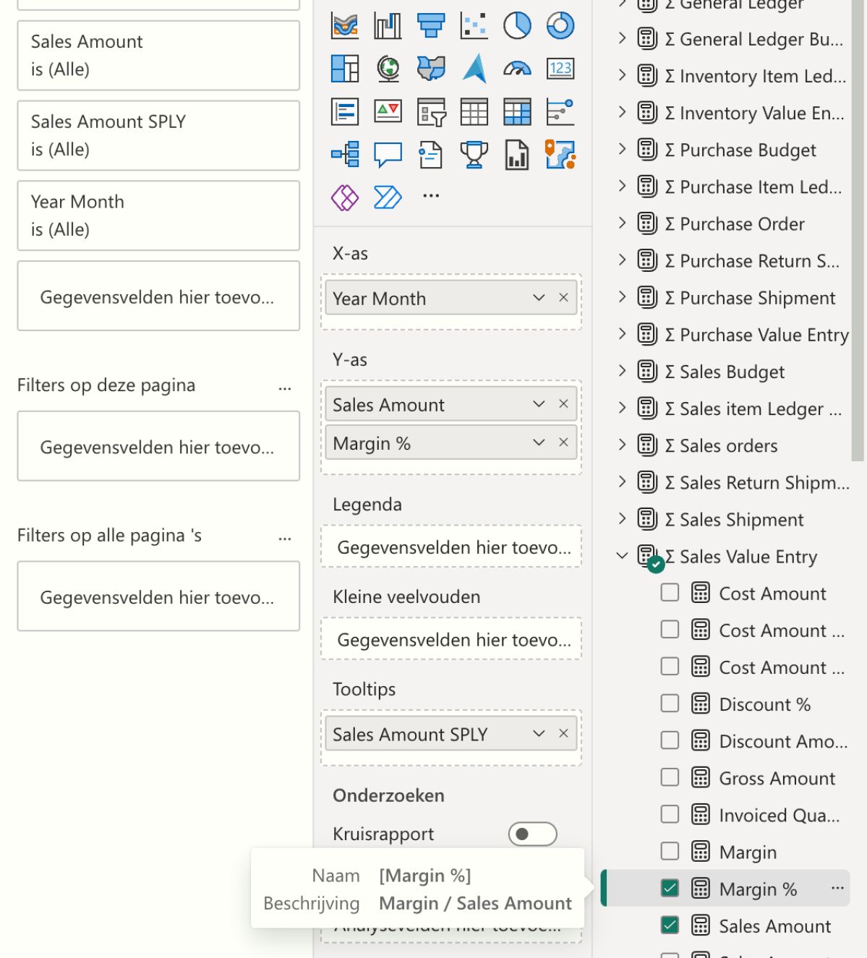Select the Matrix visual icon
The height and width of the screenshot is (958, 867).
517,112
